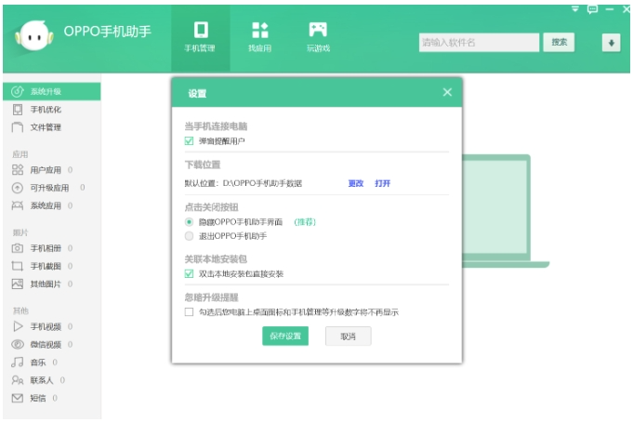Open the feedback message icon in title bar

592,8
